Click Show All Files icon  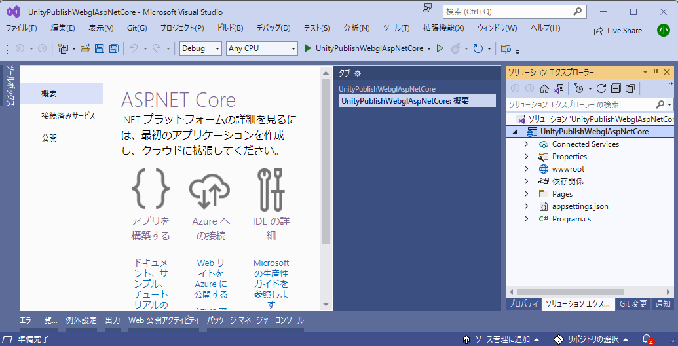click(630, 88)
